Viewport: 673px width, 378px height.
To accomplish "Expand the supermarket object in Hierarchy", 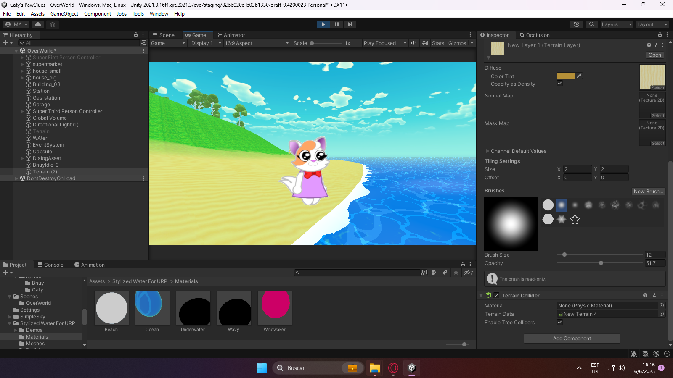I will pyautogui.click(x=22, y=64).
